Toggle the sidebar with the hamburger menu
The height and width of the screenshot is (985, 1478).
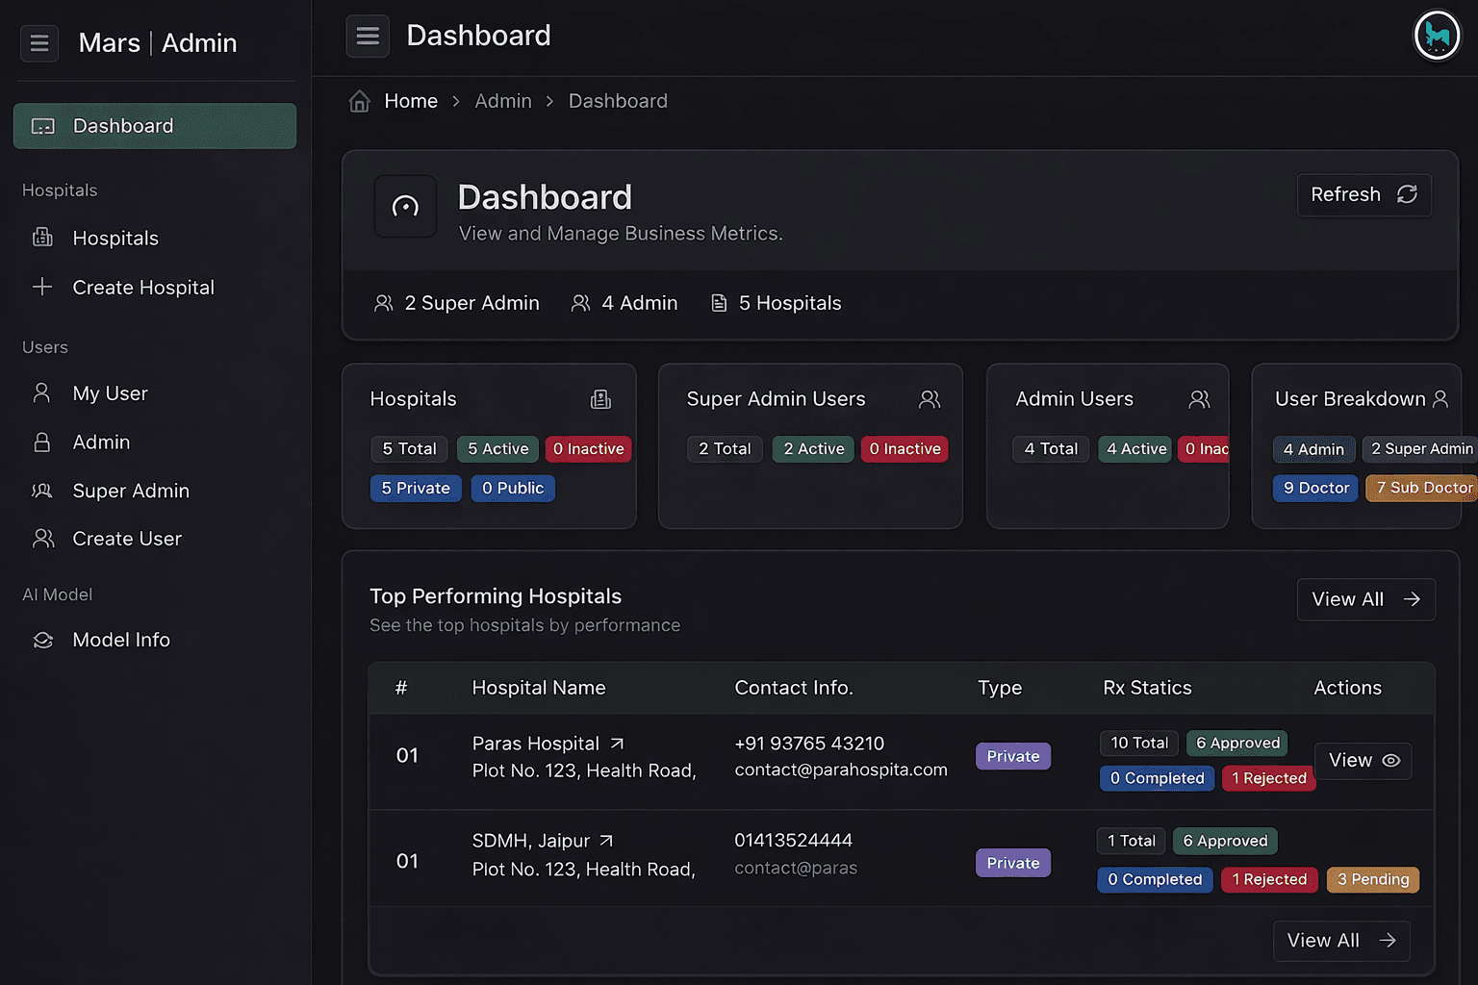click(x=38, y=43)
